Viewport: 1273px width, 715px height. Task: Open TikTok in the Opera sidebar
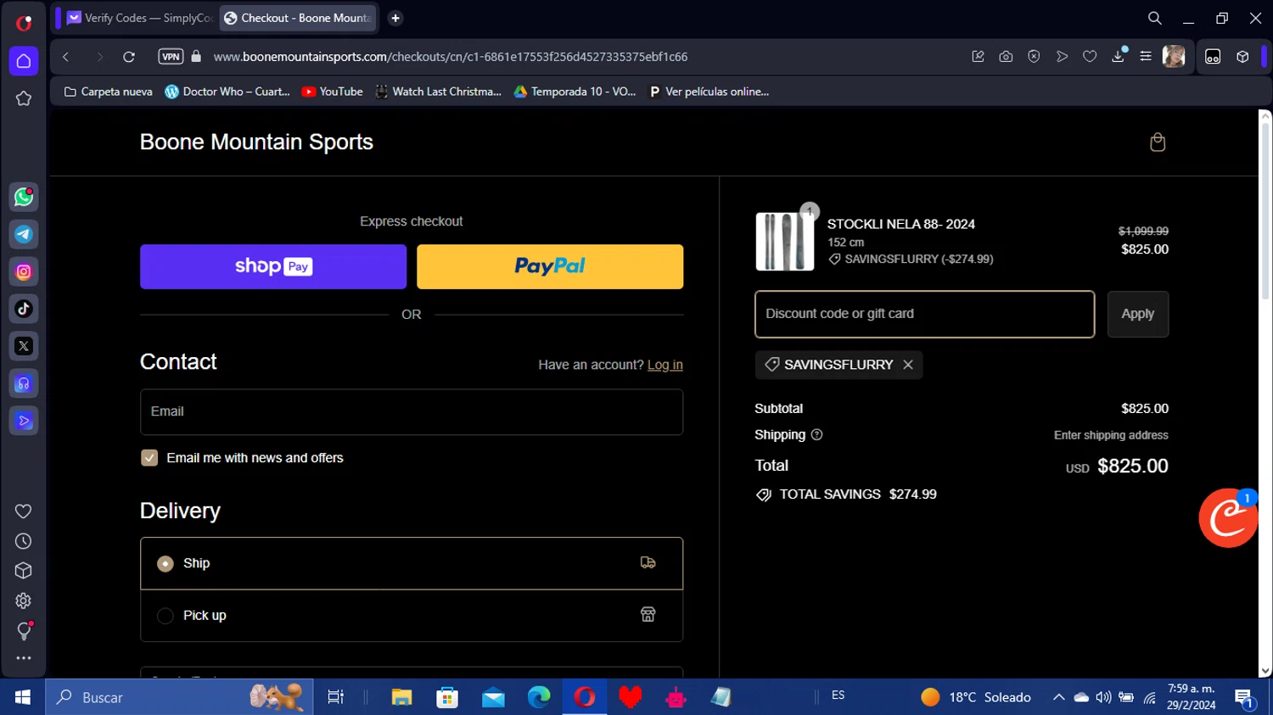(x=24, y=309)
